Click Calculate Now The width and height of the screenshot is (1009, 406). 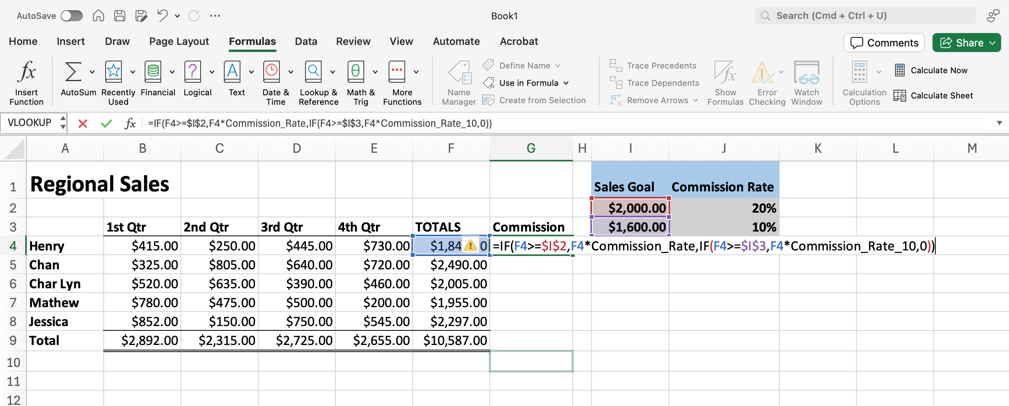[931, 70]
